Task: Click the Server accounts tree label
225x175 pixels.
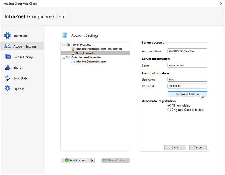Action: [81, 45]
